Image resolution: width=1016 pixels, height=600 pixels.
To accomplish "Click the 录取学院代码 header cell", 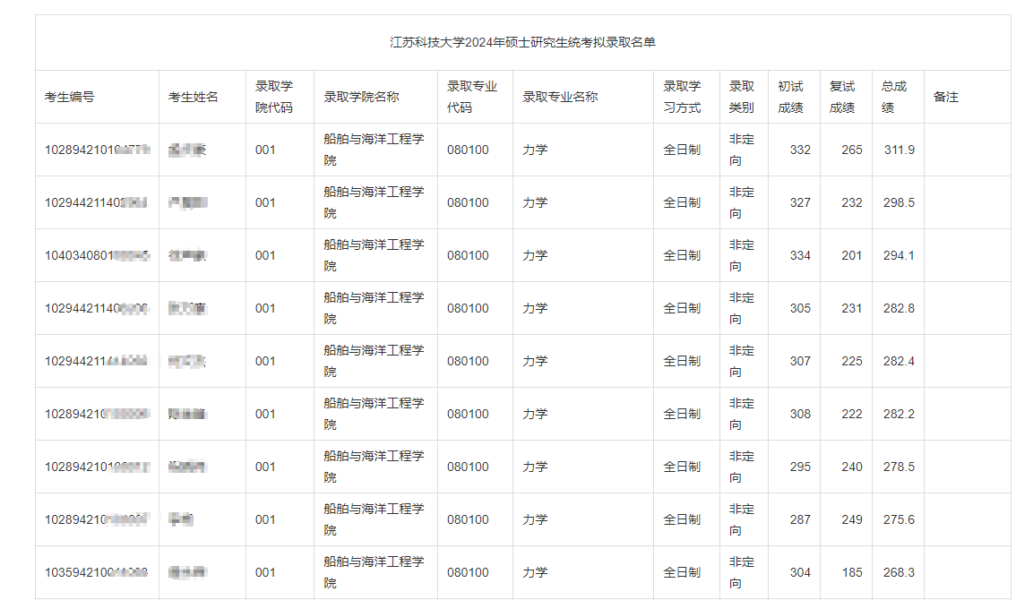I will click(274, 97).
